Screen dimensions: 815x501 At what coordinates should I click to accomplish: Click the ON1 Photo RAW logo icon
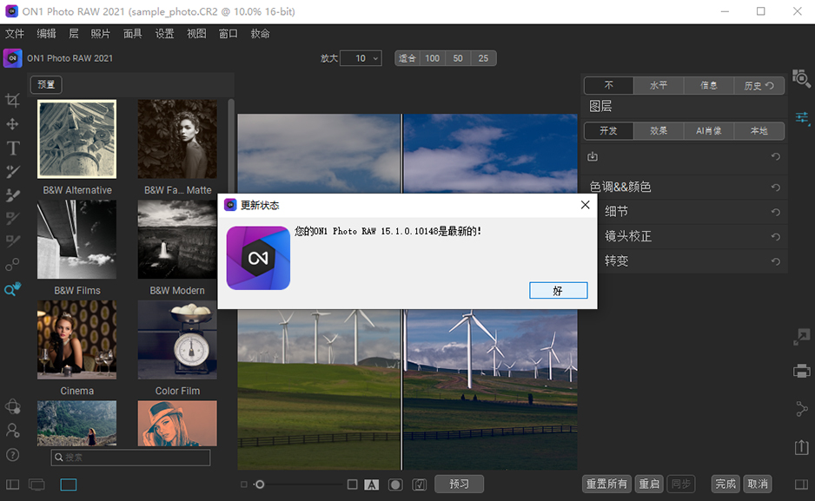coord(12,58)
